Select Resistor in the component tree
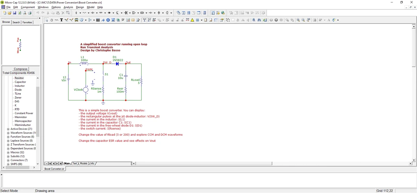Screen dimensions: 417x193 point(19,78)
